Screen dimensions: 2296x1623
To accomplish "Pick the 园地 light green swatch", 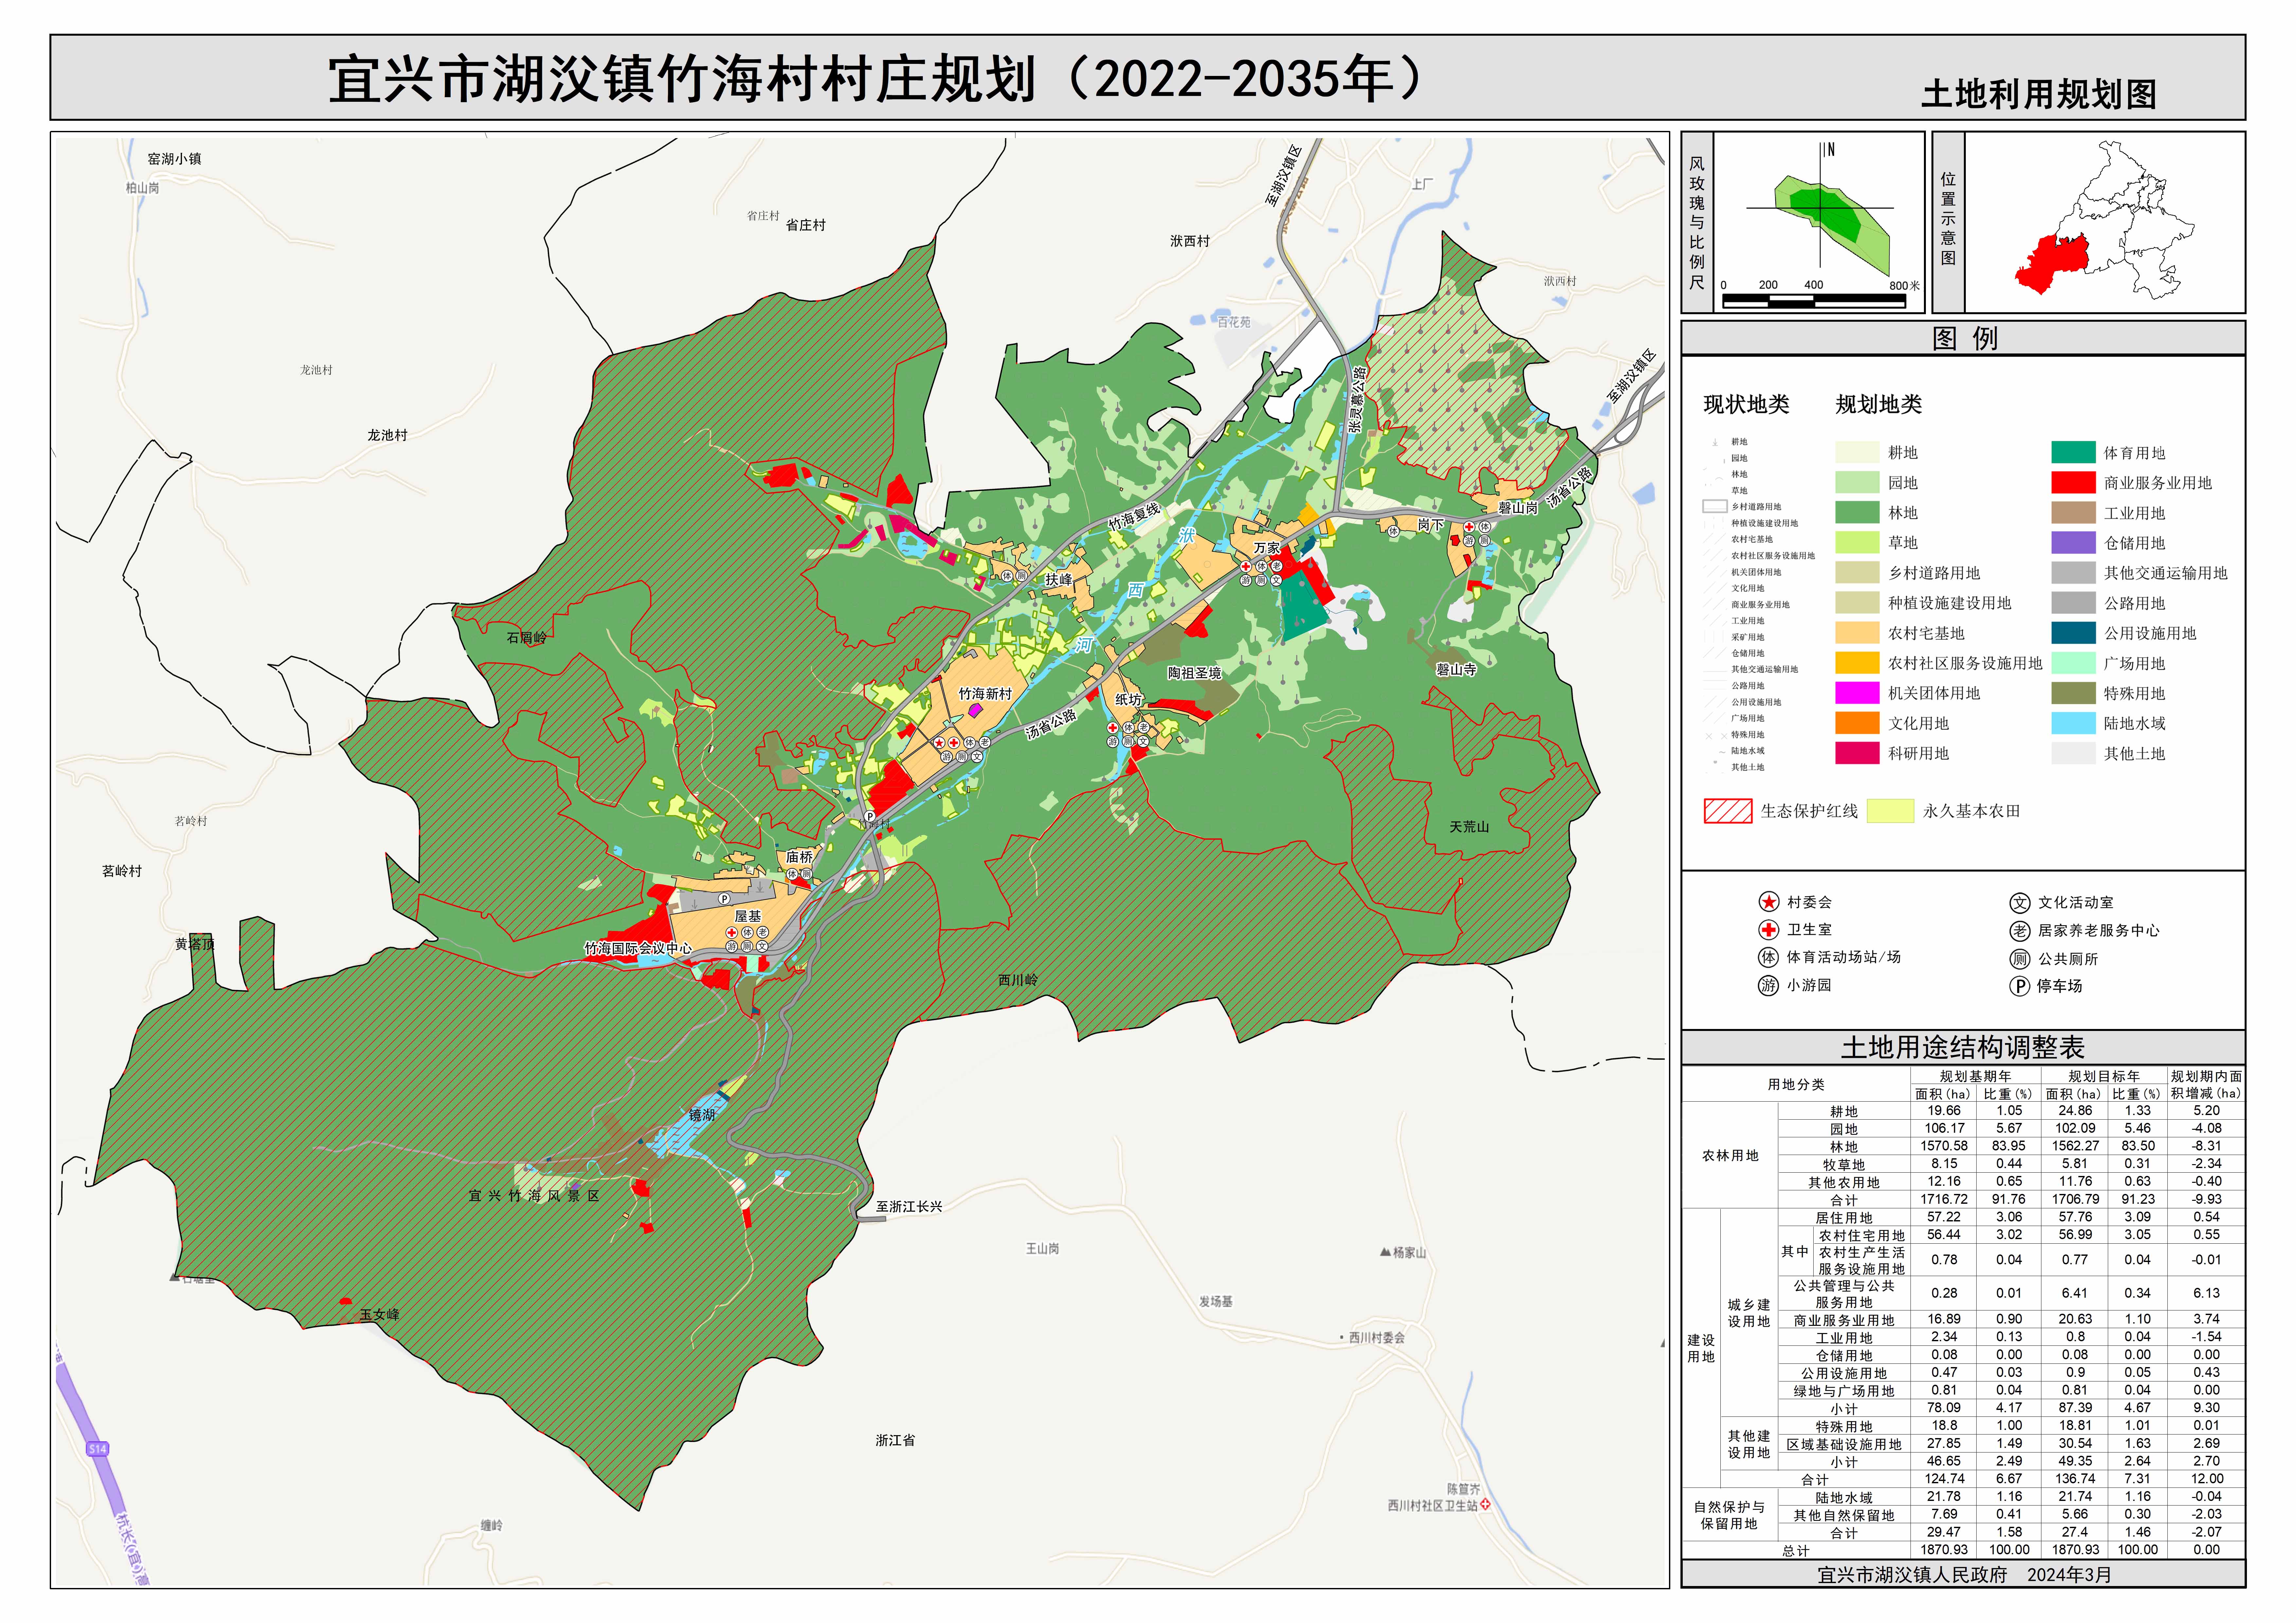I will pyautogui.click(x=1857, y=483).
